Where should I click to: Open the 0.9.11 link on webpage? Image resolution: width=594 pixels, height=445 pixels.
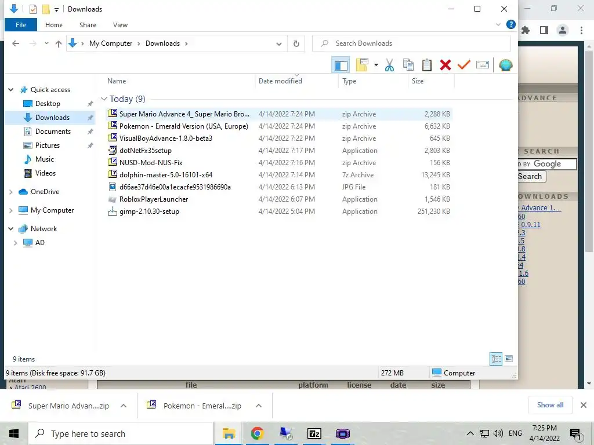point(530,224)
